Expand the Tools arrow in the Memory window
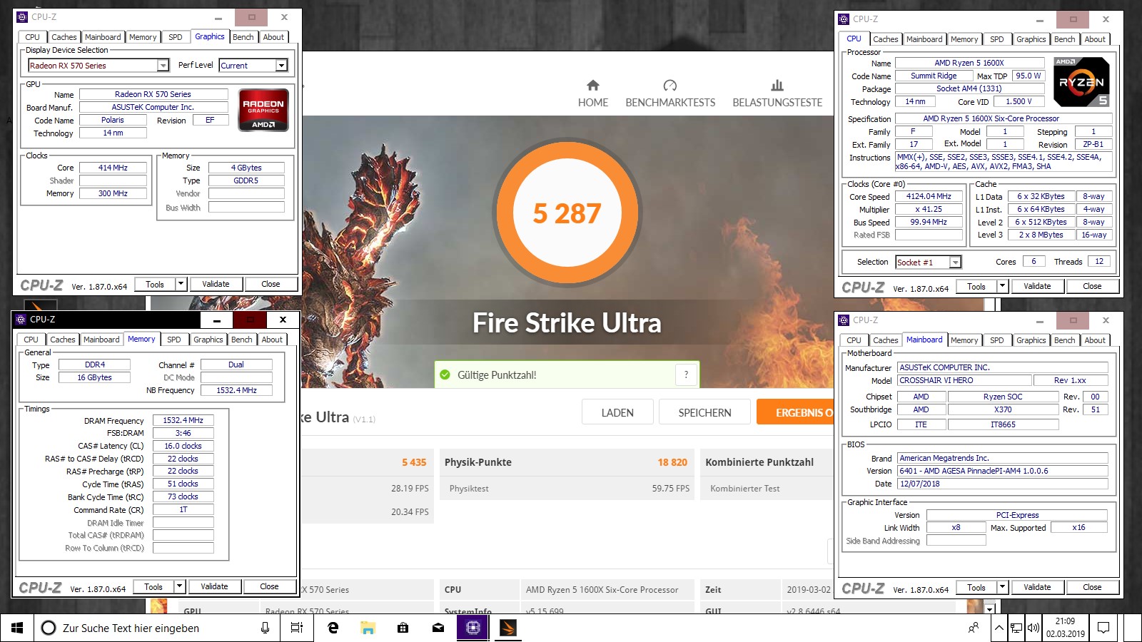1142x642 pixels. (x=179, y=586)
